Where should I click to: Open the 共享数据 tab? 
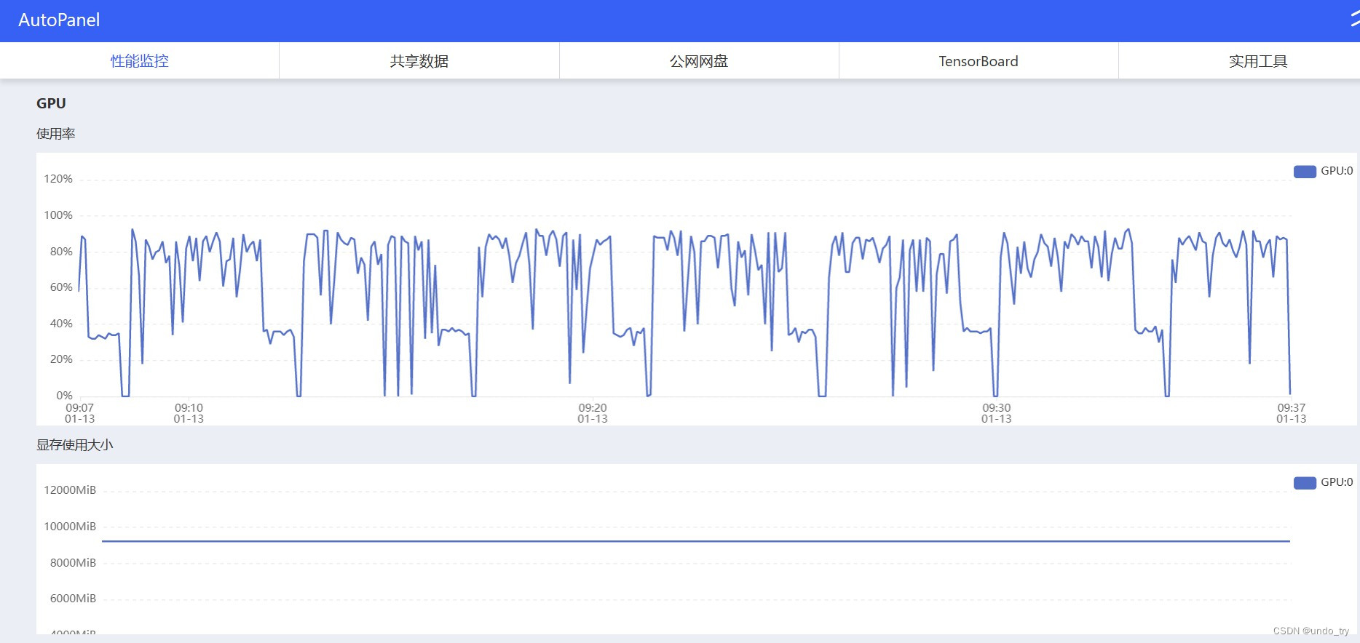click(419, 61)
